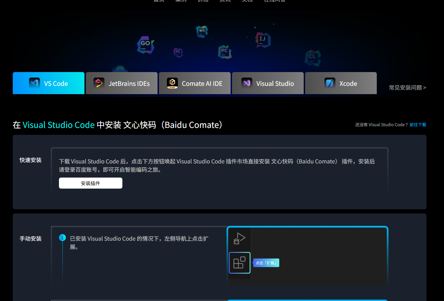444x301 pixels.
Task: Open the Xcode installation tab
Action: (x=341, y=83)
